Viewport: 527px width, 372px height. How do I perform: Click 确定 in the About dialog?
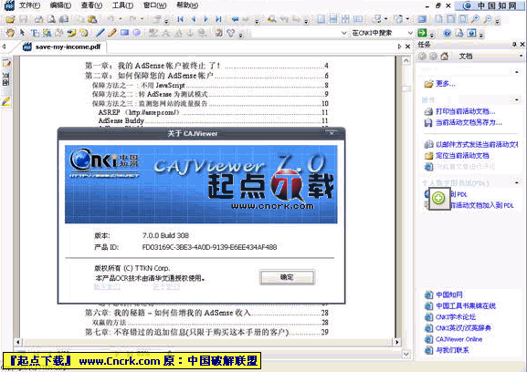[287, 277]
